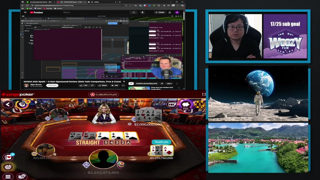Viewport: 320px width, 180px height.
Task: Open a new browser tab
Action: pos(120,2)
